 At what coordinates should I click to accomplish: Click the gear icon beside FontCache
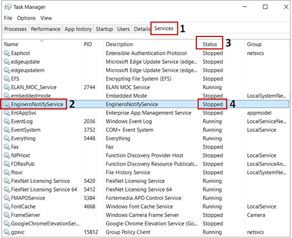7,206
